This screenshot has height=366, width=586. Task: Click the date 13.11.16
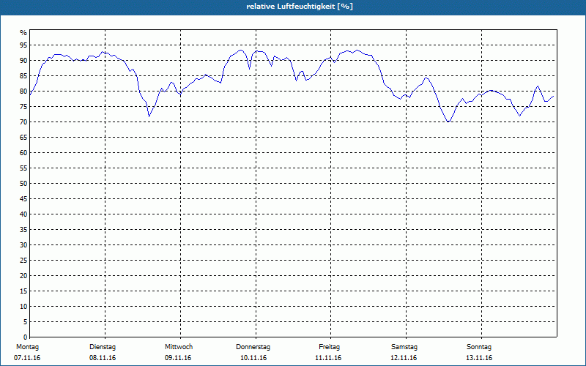[479, 358]
